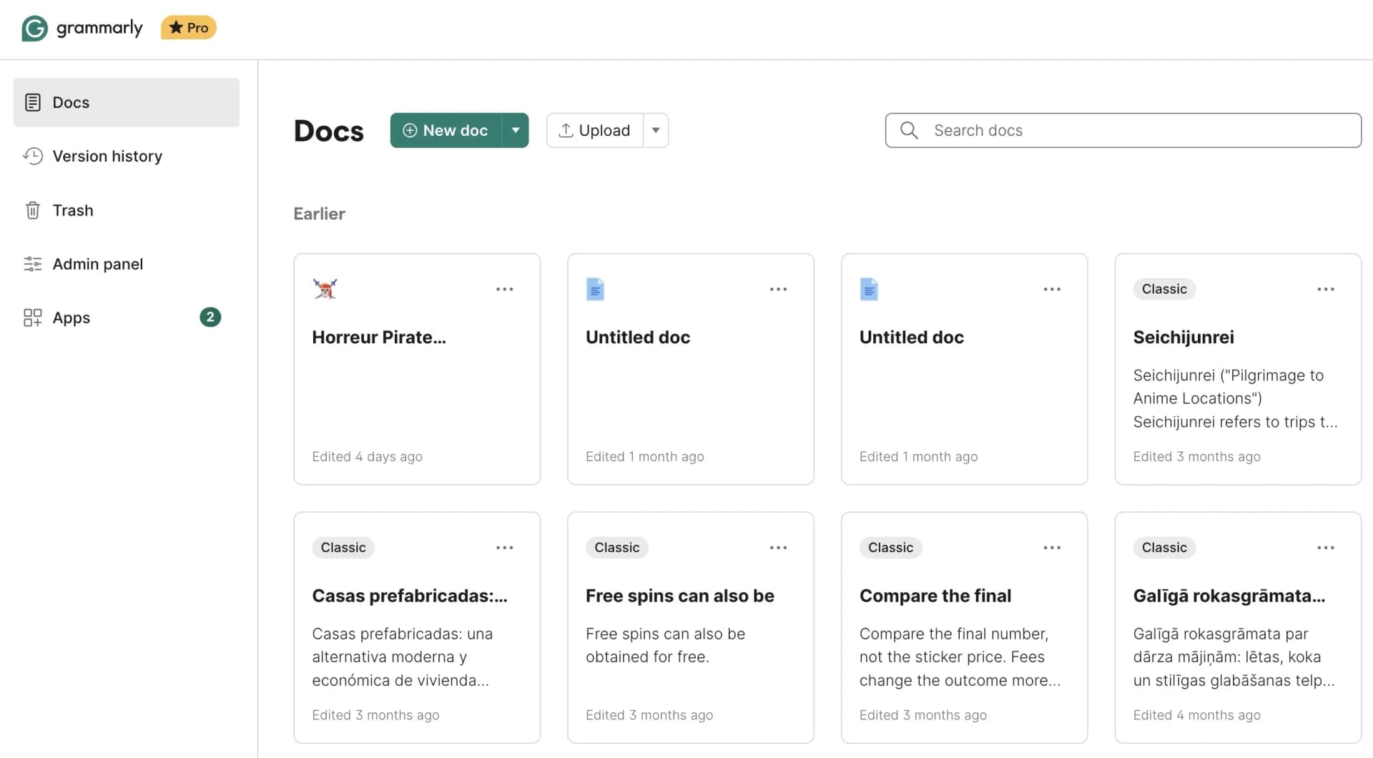The height and width of the screenshot is (758, 1373).
Task: Expand the Upload options dropdown
Action: click(x=655, y=130)
